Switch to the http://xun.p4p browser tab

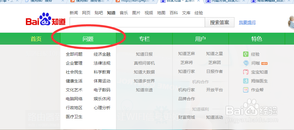pyautogui.click(x=134, y=1)
